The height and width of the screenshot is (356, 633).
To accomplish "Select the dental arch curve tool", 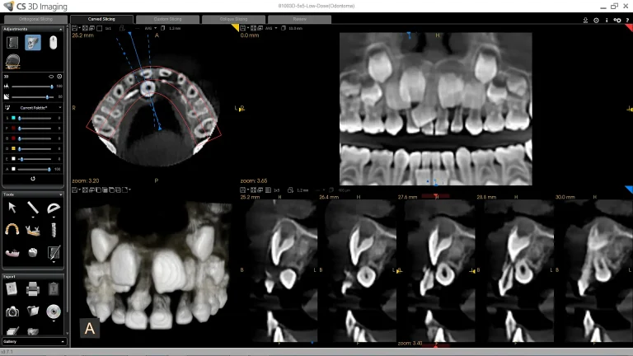I will [x=12, y=230].
